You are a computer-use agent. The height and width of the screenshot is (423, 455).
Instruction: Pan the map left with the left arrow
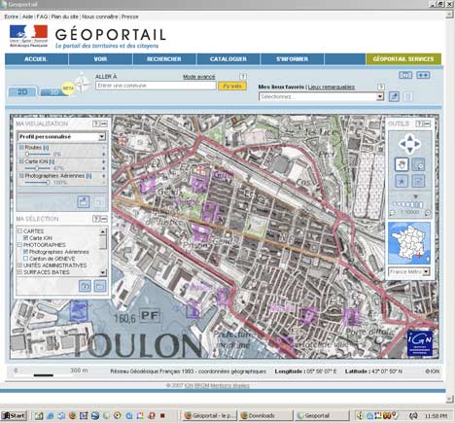[402, 144]
